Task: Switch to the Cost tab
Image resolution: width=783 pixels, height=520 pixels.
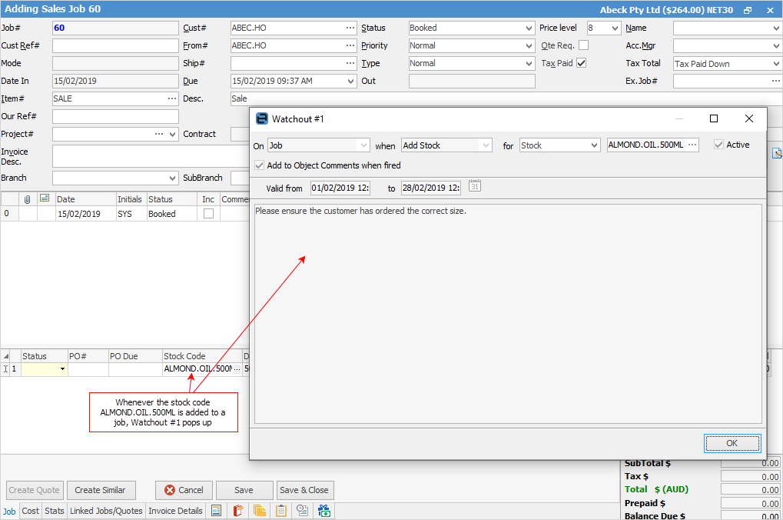Action: (x=31, y=511)
